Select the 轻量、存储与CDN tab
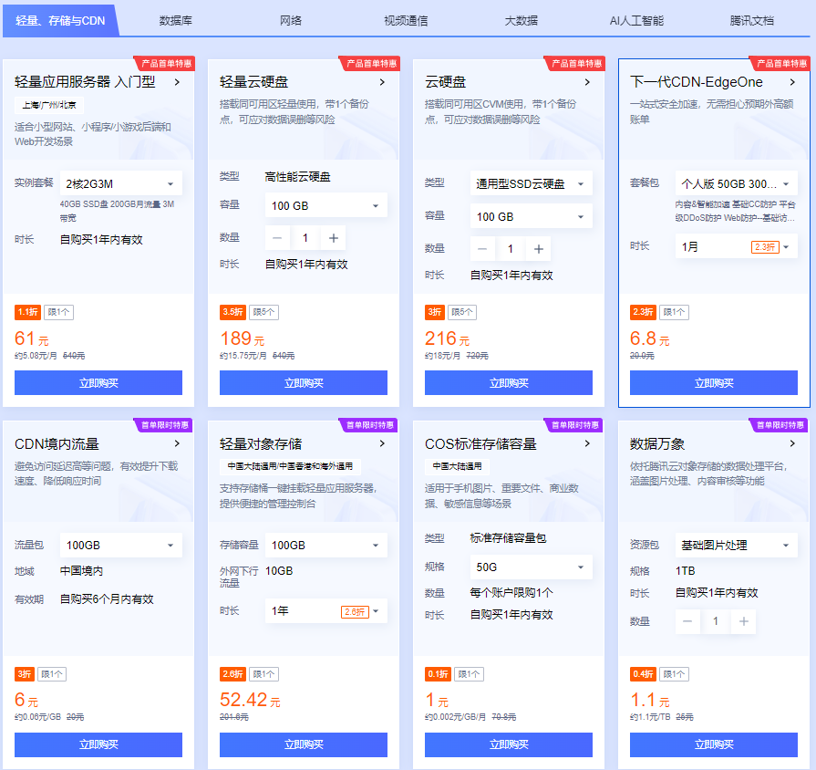The image size is (816, 770). [60, 21]
